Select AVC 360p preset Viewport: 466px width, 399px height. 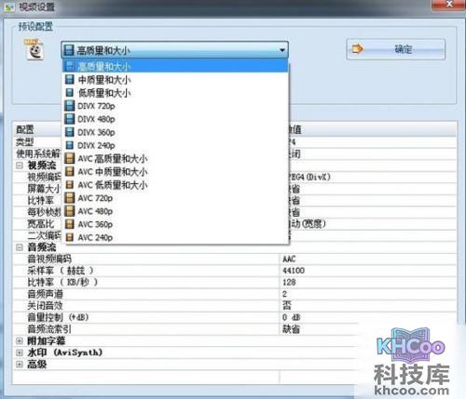[x=175, y=224]
